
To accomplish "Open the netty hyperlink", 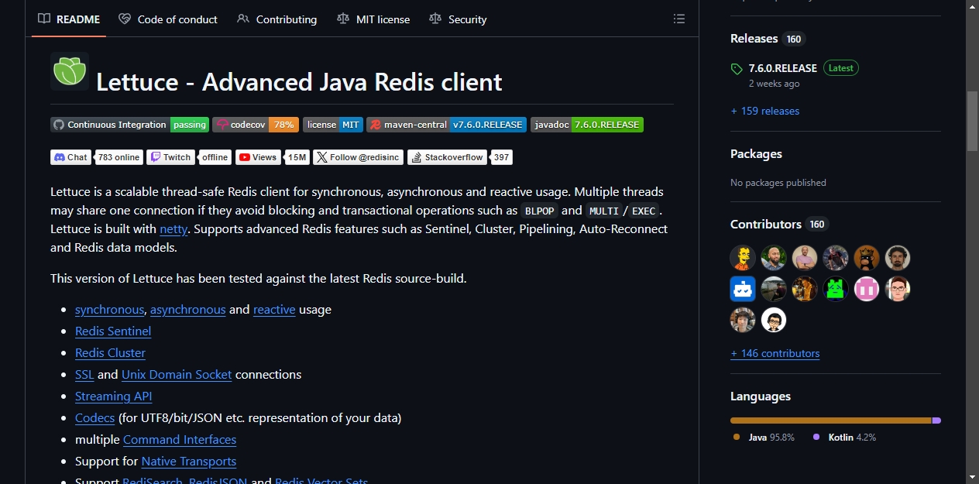I will click(173, 229).
